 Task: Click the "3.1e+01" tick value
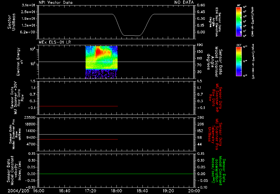28,5
